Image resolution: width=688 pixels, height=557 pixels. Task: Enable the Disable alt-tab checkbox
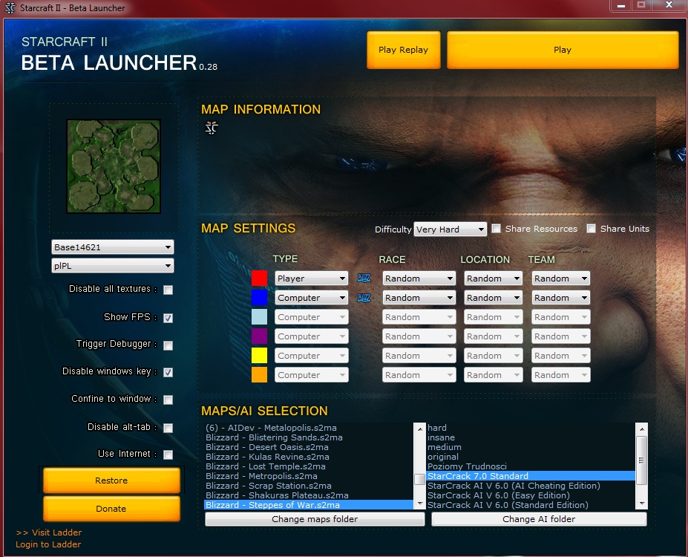[168, 428]
